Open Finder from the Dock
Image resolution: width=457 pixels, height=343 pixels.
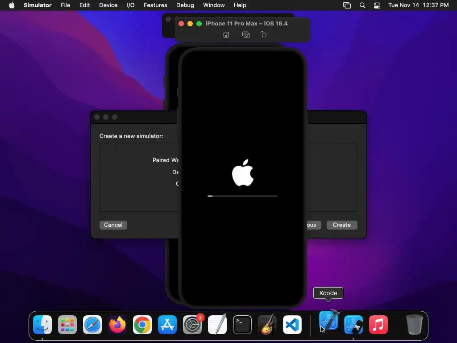tap(42, 325)
